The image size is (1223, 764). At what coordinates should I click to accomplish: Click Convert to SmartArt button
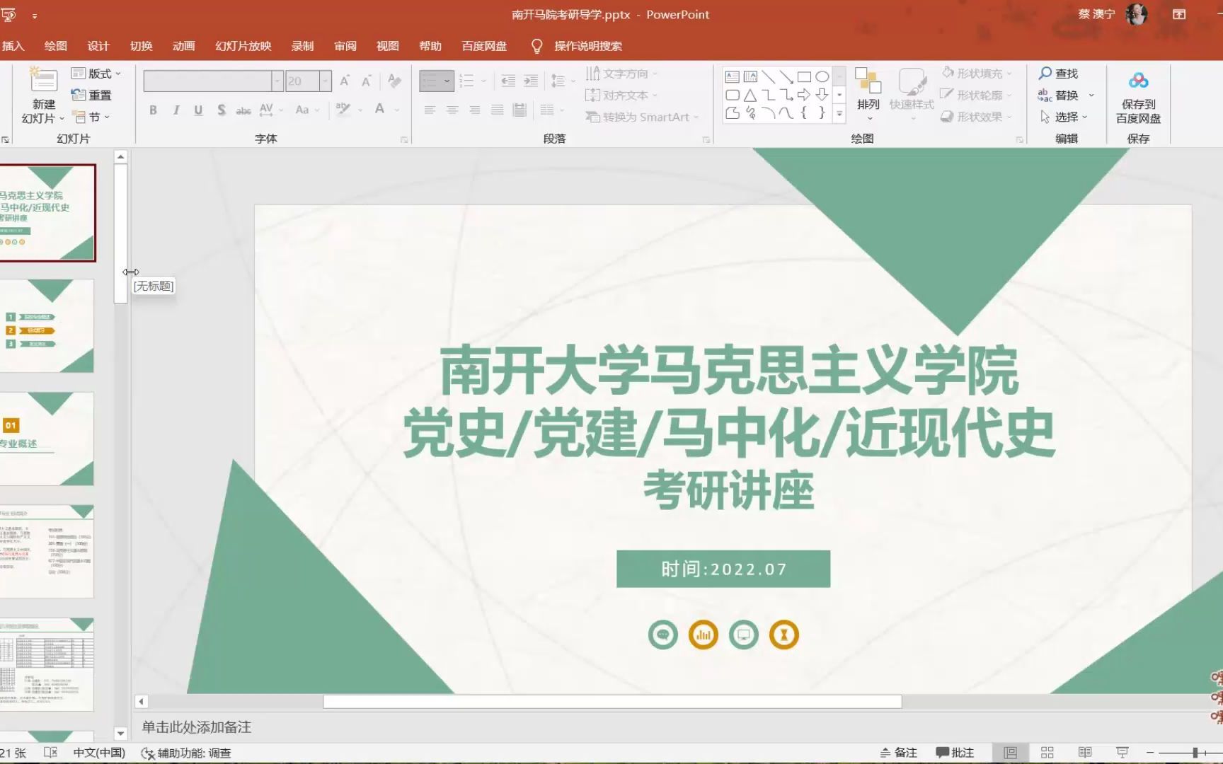[642, 117]
